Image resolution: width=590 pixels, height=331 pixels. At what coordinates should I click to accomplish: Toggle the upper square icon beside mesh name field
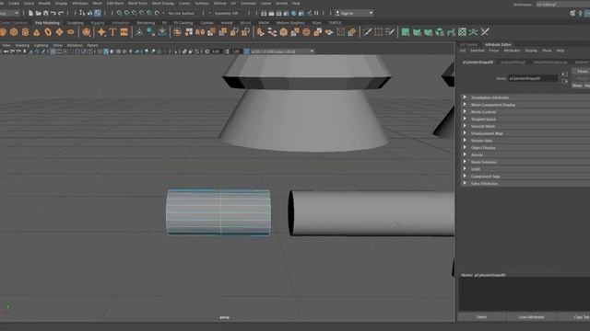pyautogui.click(x=565, y=74)
